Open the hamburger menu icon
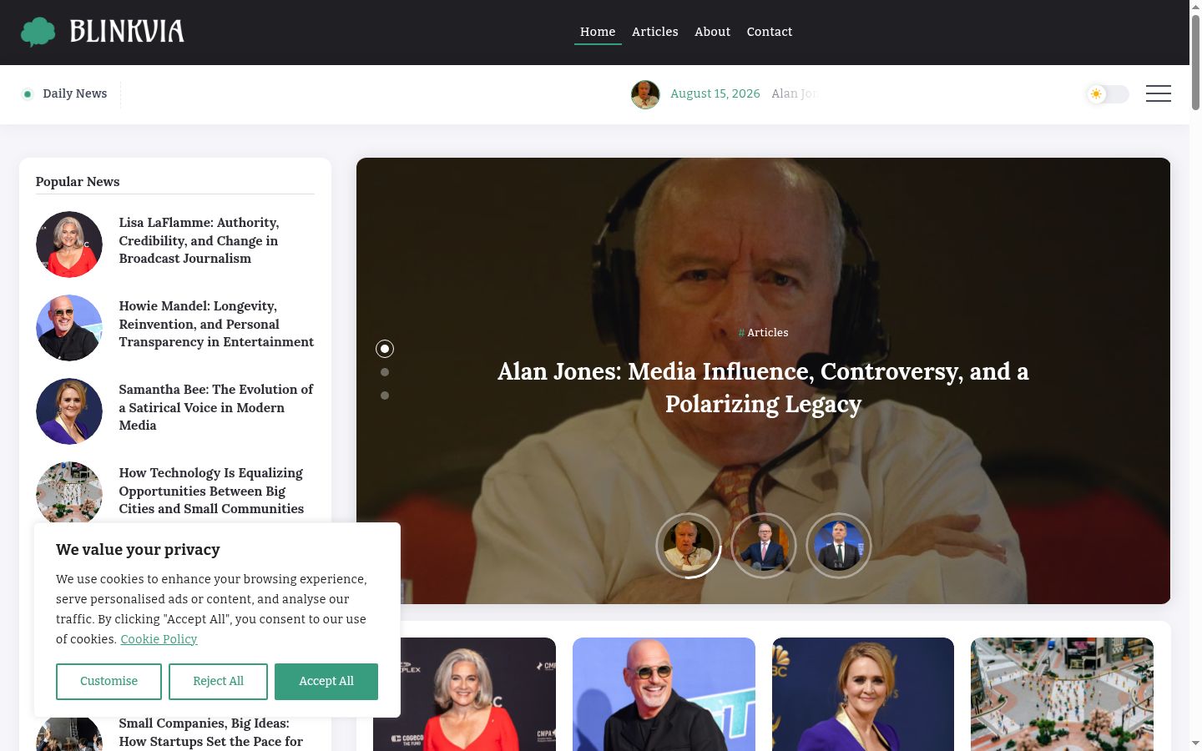The image size is (1202, 751). [x=1158, y=93]
